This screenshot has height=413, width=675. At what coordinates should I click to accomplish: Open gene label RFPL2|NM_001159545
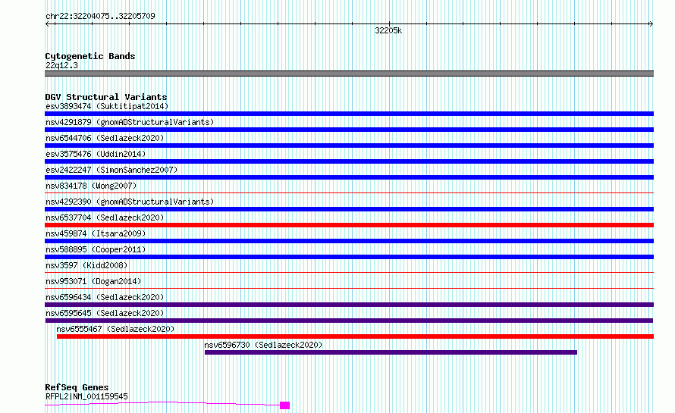pos(86,396)
